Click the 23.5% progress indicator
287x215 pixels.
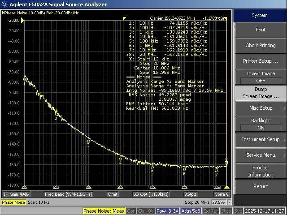pyautogui.click(x=218, y=202)
